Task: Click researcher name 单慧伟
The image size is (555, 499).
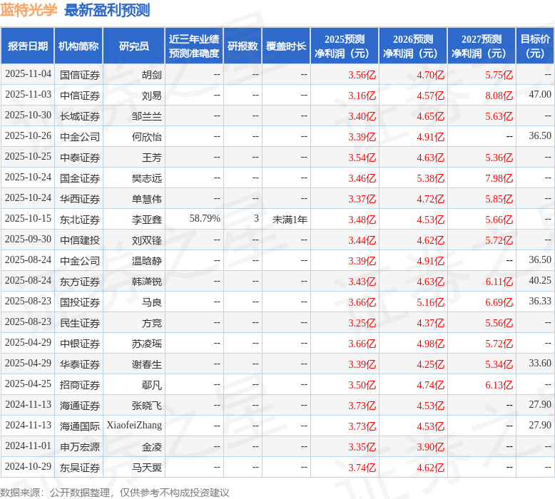Action: [147, 199]
